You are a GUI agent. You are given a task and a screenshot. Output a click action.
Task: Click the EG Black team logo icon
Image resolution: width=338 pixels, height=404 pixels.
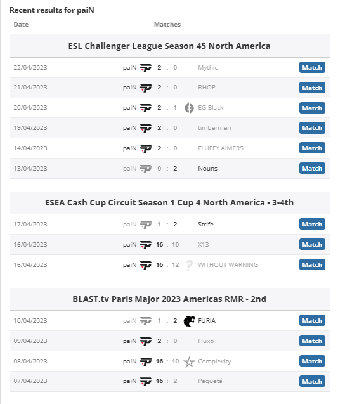189,108
